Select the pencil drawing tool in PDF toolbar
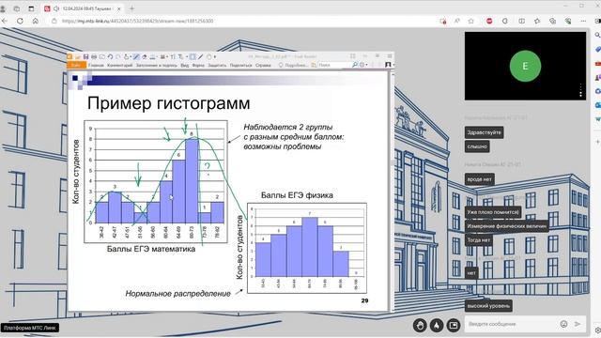Screen dimensions: 601x338 click(135, 56)
